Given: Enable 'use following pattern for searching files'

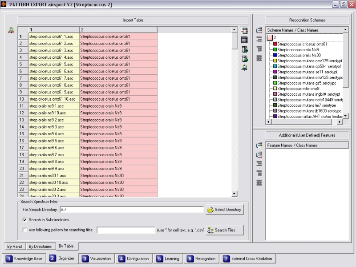Looking at the screenshot, I should pos(25,230).
